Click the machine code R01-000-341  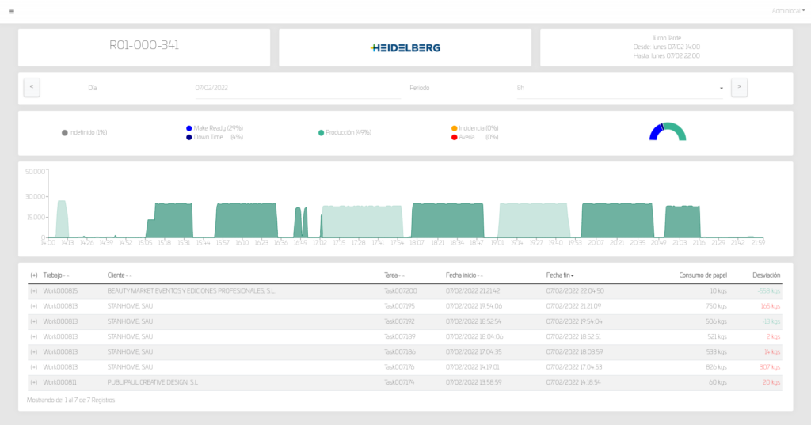(x=144, y=45)
